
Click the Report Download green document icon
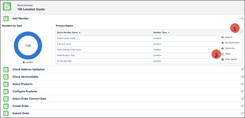point(7,6)
